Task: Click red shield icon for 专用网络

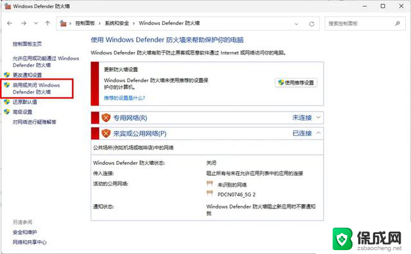Action: coord(106,118)
